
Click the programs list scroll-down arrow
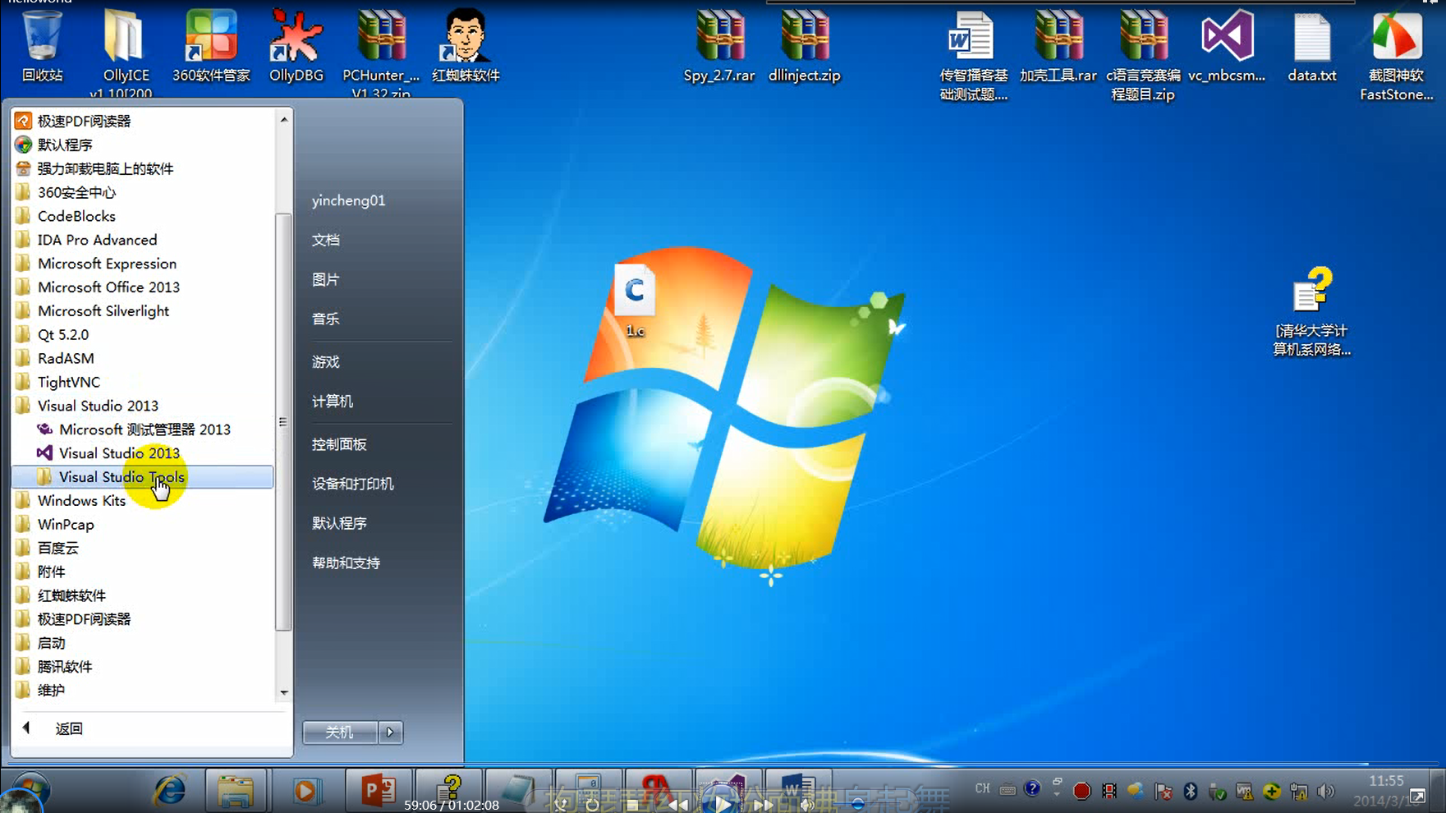pyautogui.click(x=283, y=693)
